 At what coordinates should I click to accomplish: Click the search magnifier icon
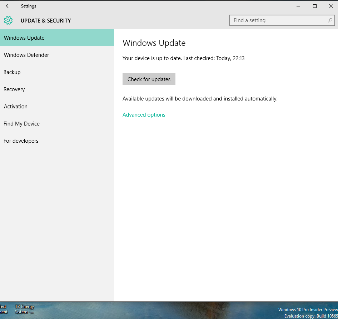330,20
